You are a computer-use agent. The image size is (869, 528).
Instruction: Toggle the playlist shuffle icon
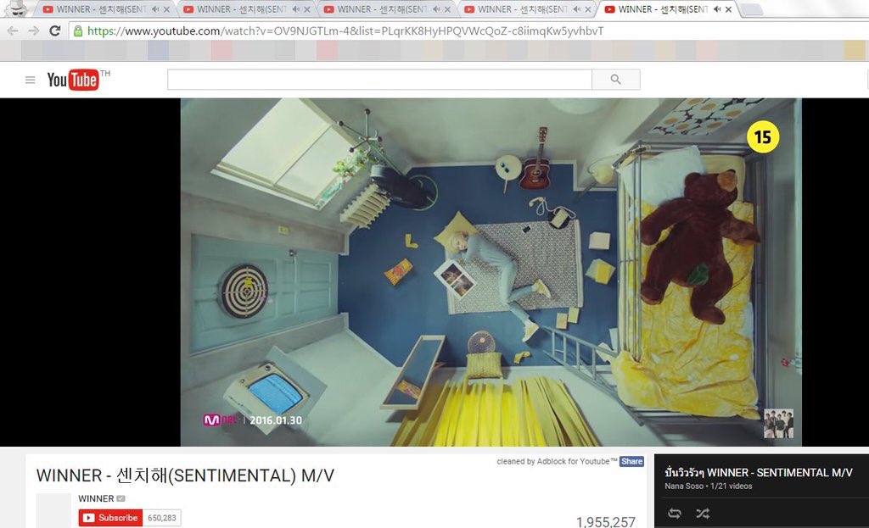tap(703, 513)
